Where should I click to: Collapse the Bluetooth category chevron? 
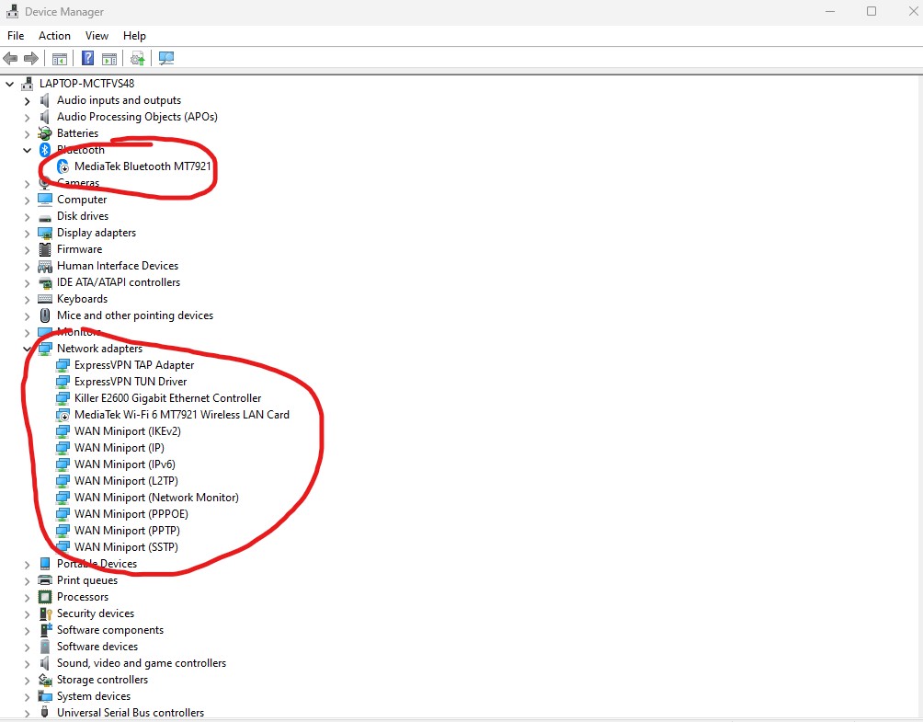(27, 150)
